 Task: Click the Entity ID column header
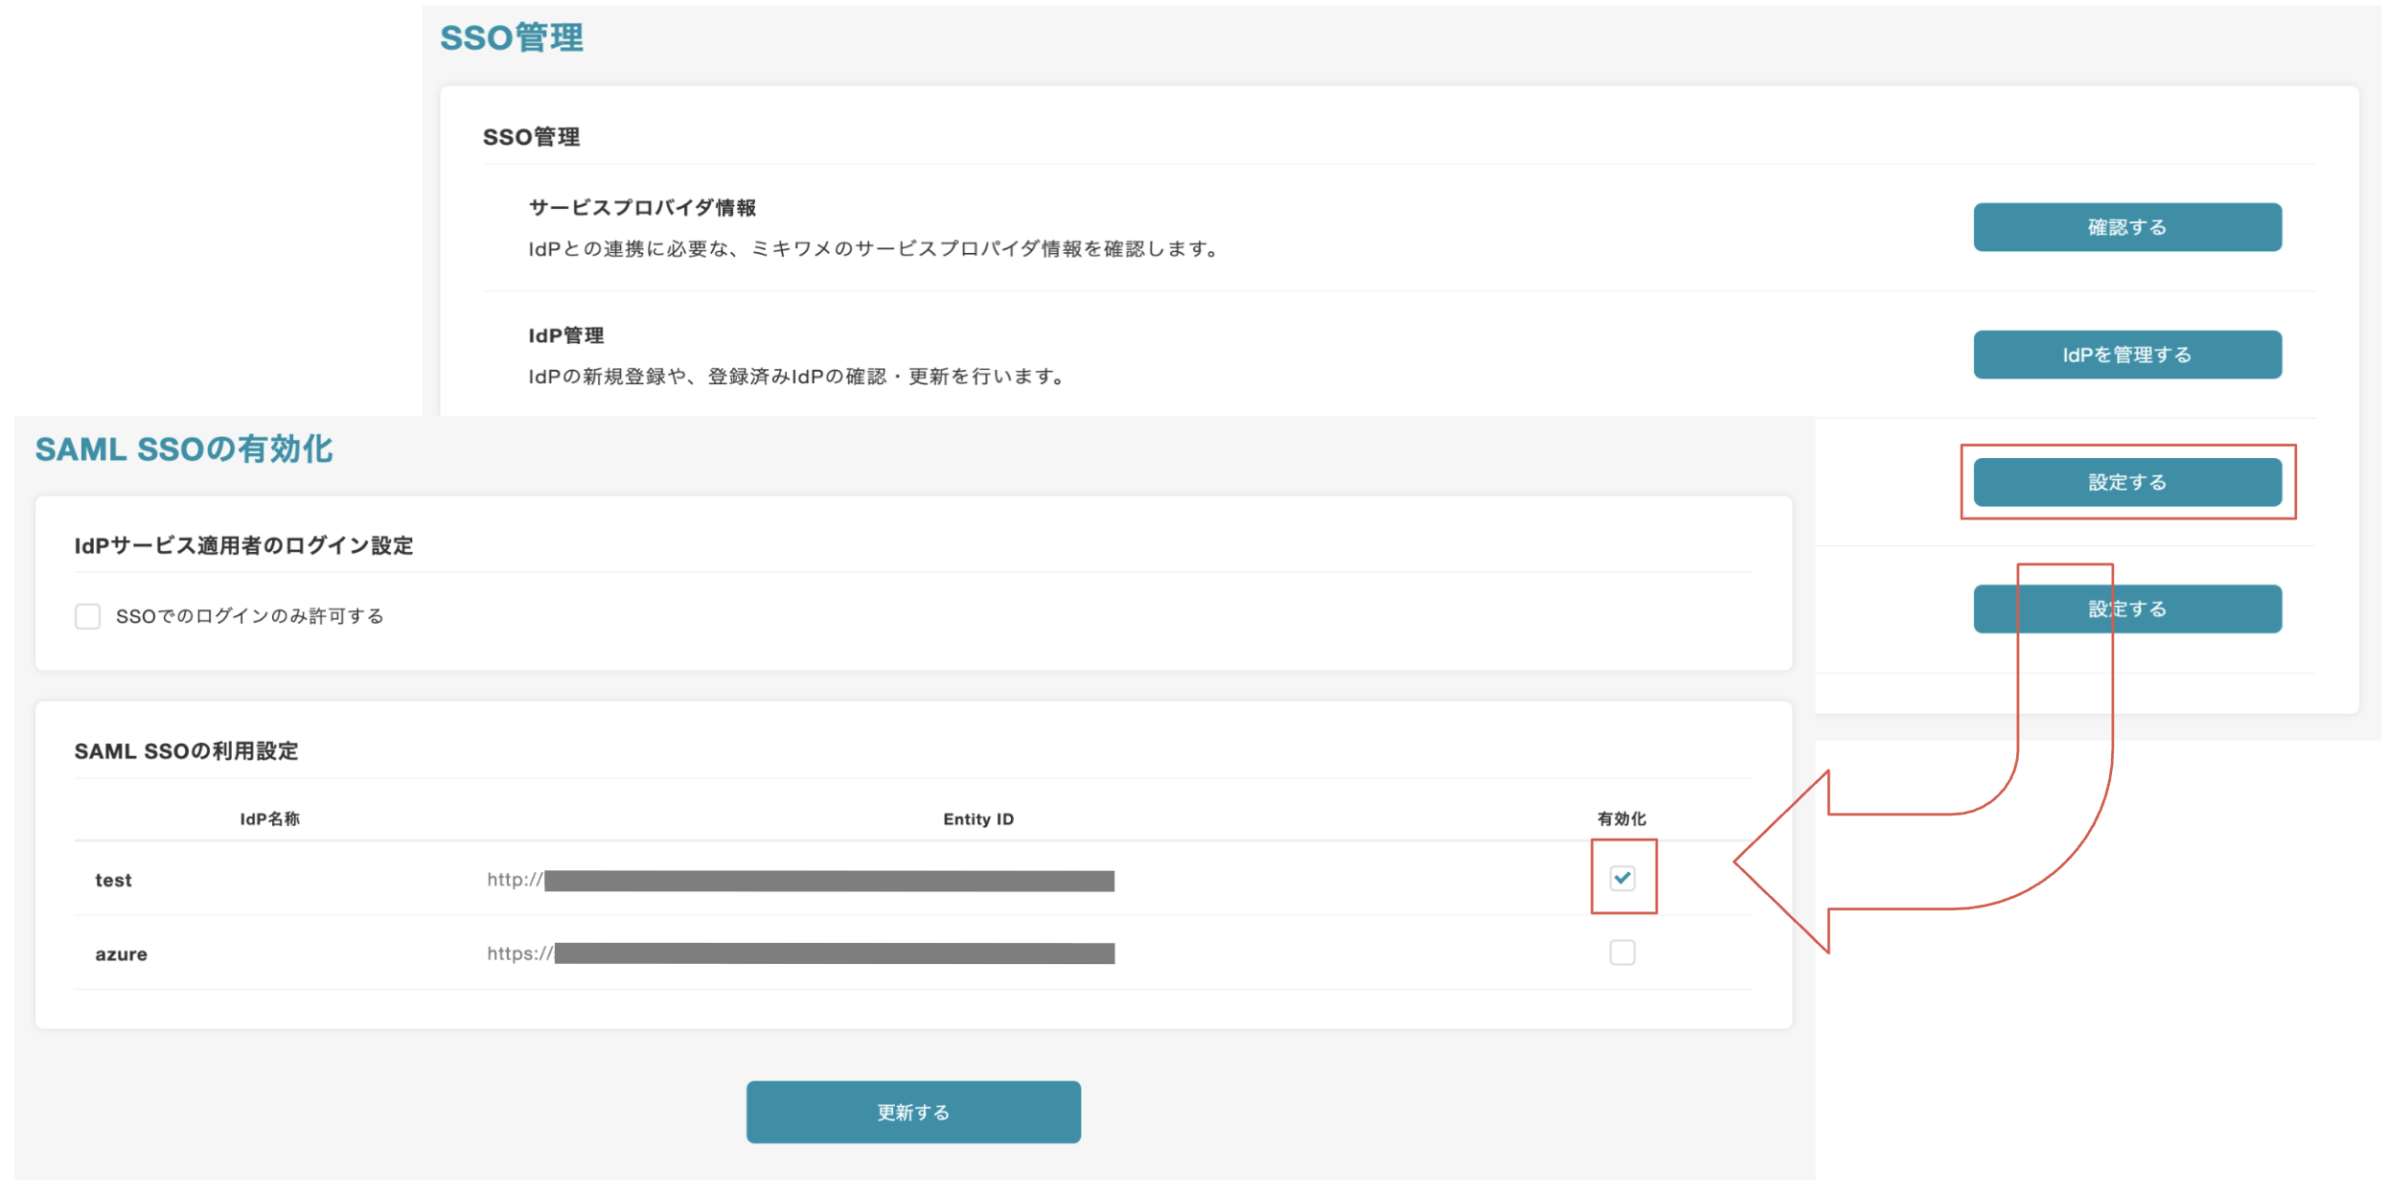(x=977, y=818)
